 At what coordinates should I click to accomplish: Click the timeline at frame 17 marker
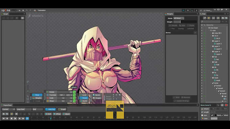pyautogui.click(x=51, y=118)
